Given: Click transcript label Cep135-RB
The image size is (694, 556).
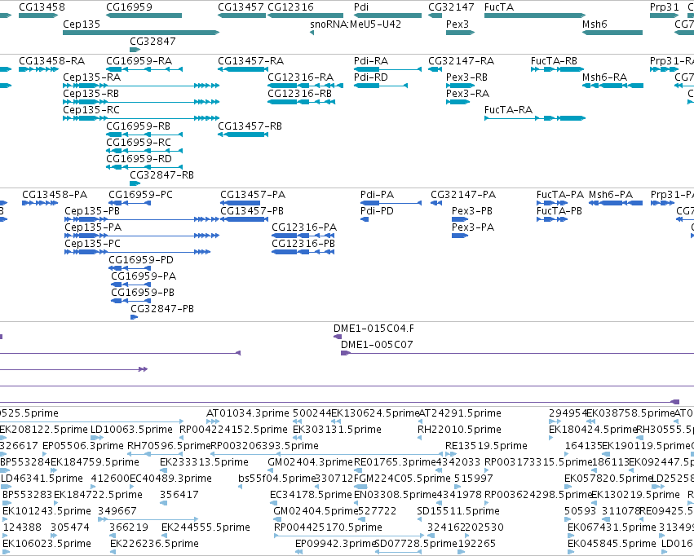Looking at the screenshot, I should click(91, 93).
